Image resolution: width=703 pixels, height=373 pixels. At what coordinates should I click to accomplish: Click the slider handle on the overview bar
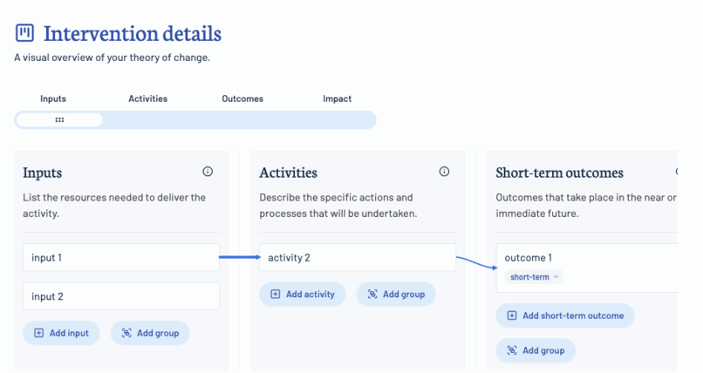(x=59, y=120)
